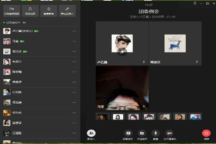The height and width of the screenshot is (144, 216).
Task: Open the three-dot menu for 陈宇翰
Action: (x=74, y=72)
